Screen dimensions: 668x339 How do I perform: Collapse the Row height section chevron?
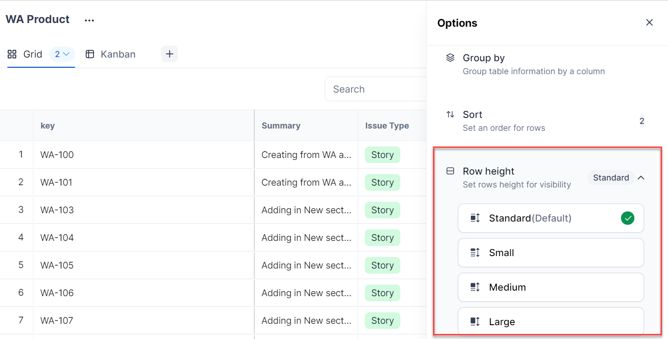coord(641,178)
